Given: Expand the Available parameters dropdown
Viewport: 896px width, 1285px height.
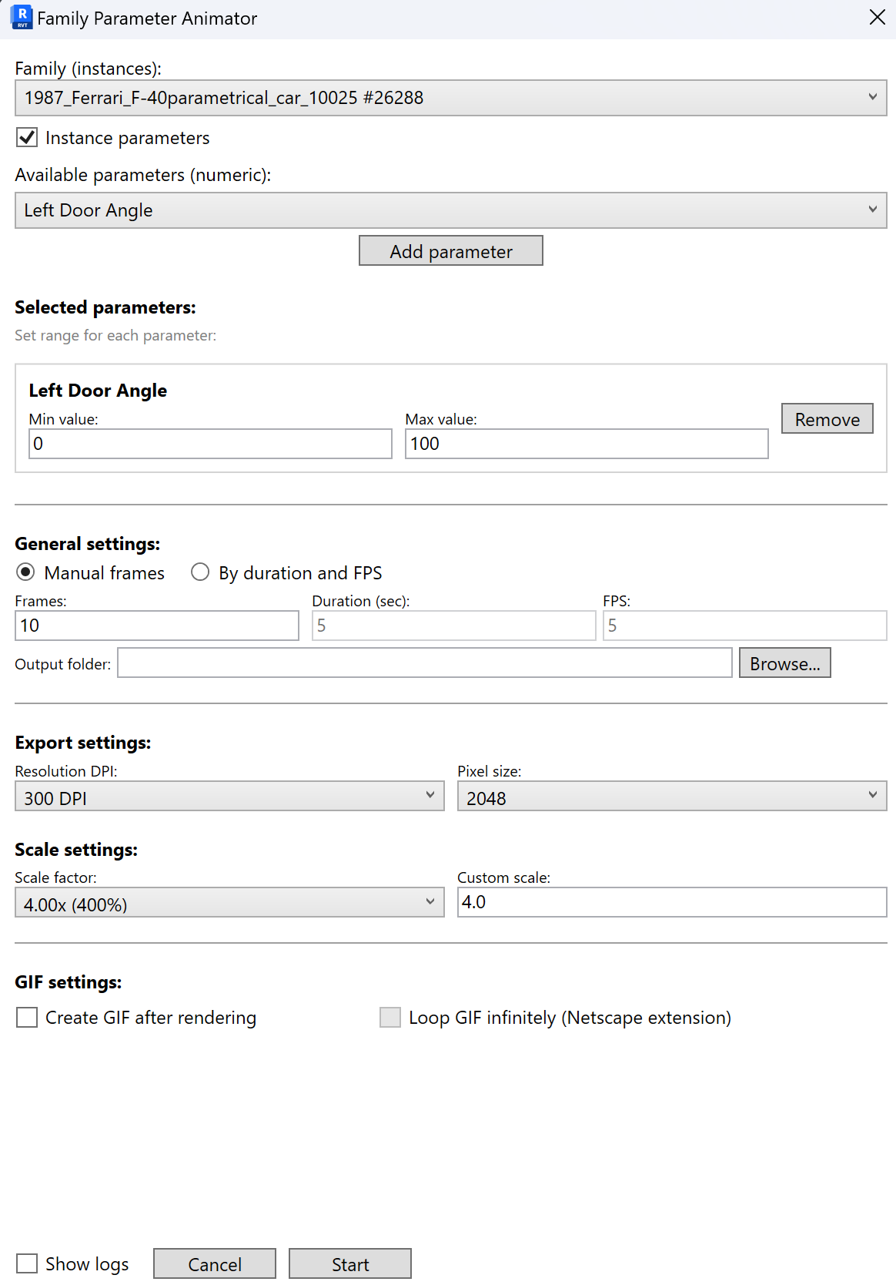Looking at the screenshot, I should 450,210.
